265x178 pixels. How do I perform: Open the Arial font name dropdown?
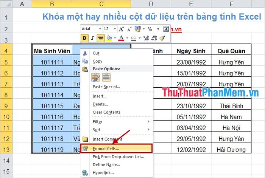[x=100, y=29]
